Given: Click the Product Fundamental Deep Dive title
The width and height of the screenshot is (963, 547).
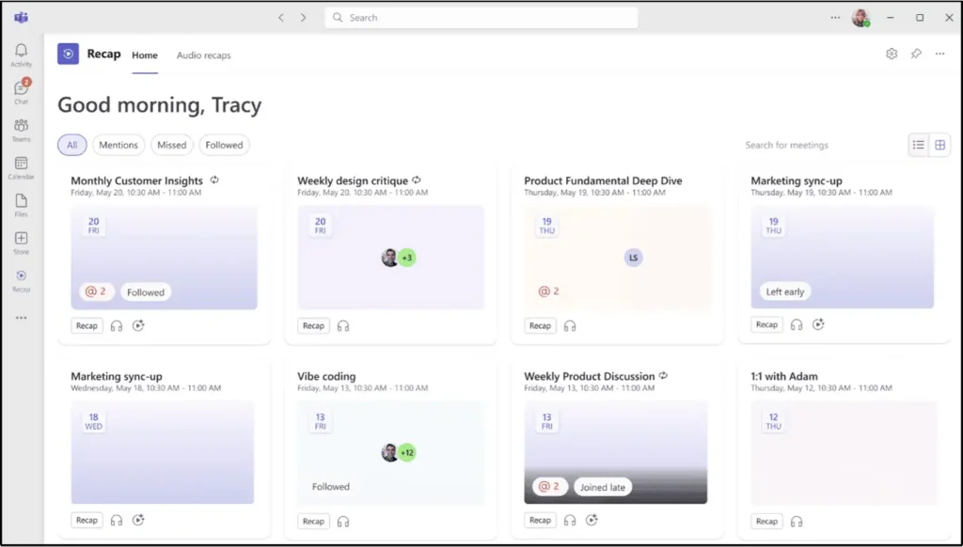Looking at the screenshot, I should [603, 180].
